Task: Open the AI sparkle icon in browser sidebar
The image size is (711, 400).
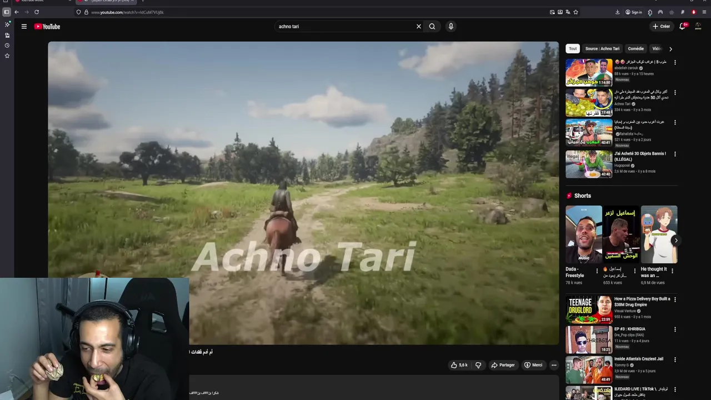Action: 7,24
